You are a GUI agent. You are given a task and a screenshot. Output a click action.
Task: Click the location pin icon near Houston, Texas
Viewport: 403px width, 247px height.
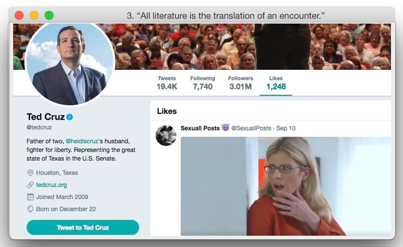(30, 173)
